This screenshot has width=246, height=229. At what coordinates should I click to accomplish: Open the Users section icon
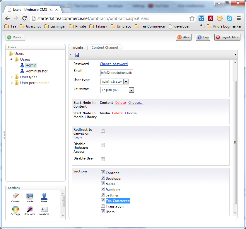coord(44,198)
